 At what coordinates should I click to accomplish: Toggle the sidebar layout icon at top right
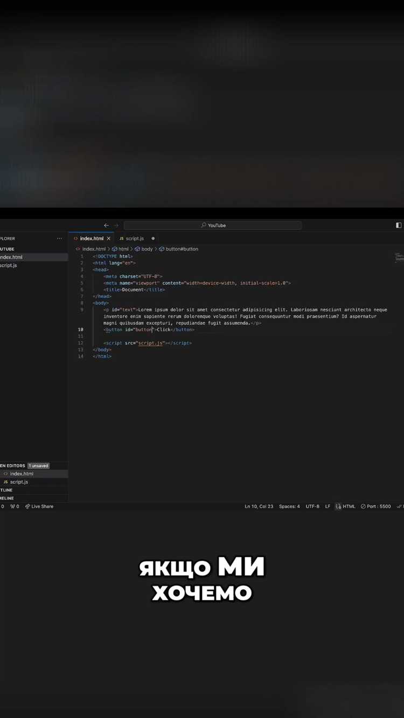tap(399, 225)
